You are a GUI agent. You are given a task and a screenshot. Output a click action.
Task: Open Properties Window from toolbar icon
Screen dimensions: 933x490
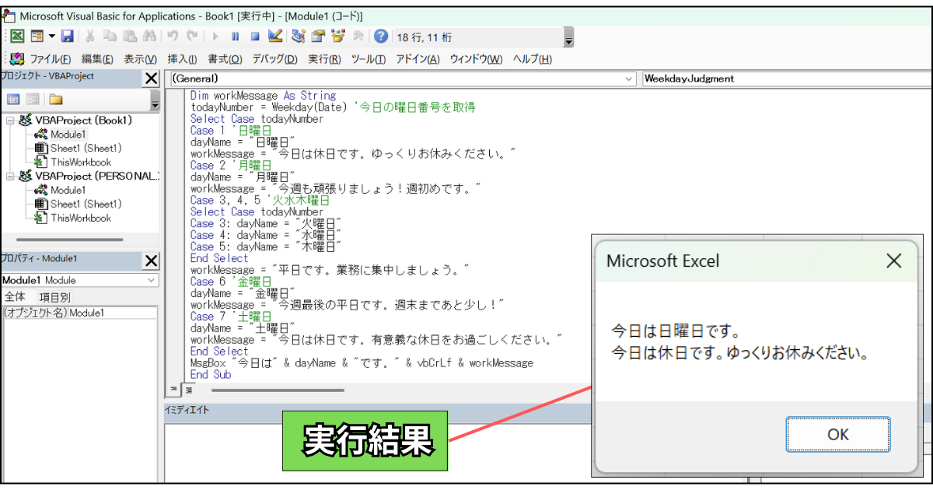click(x=318, y=36)
